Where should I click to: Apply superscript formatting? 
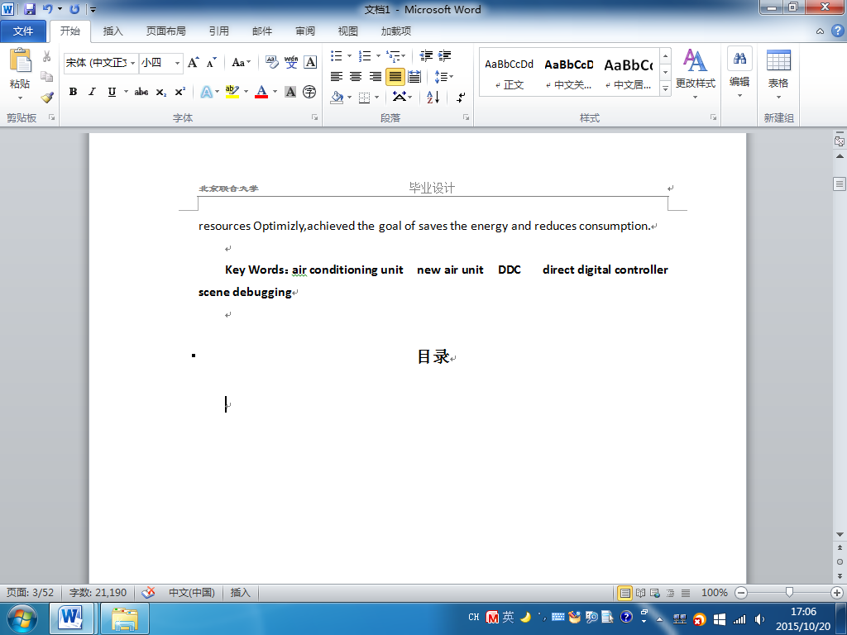click(x=179, y=92)
